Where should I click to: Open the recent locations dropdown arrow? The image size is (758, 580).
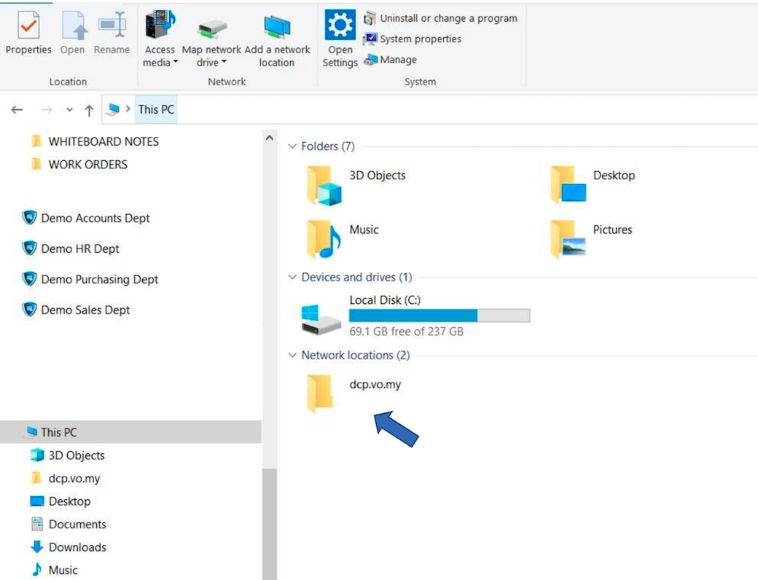(x=70, y=110)
